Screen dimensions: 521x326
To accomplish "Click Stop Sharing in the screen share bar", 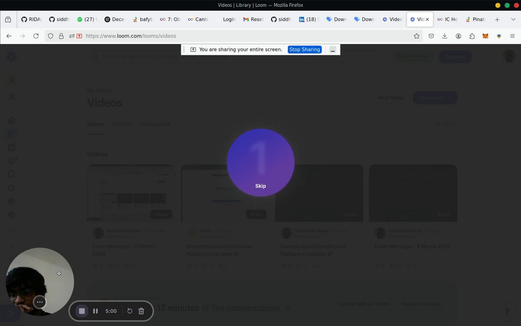I will click(304, 49).
